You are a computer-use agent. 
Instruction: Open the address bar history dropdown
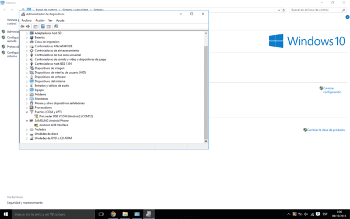click(x=279, y=10)
